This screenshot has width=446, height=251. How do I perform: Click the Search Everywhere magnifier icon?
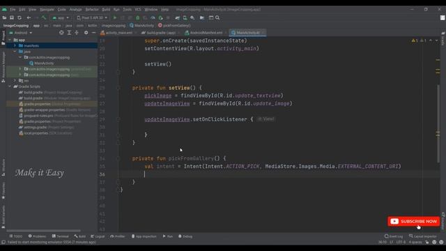coord(217,17)
